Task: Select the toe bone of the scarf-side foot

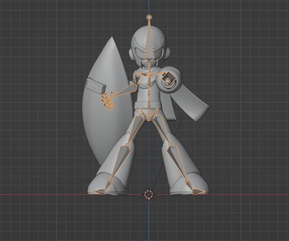Action: 198,192
